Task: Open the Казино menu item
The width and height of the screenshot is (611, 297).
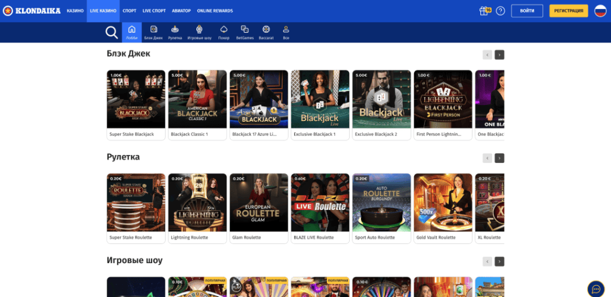Action: coord(75,11)
